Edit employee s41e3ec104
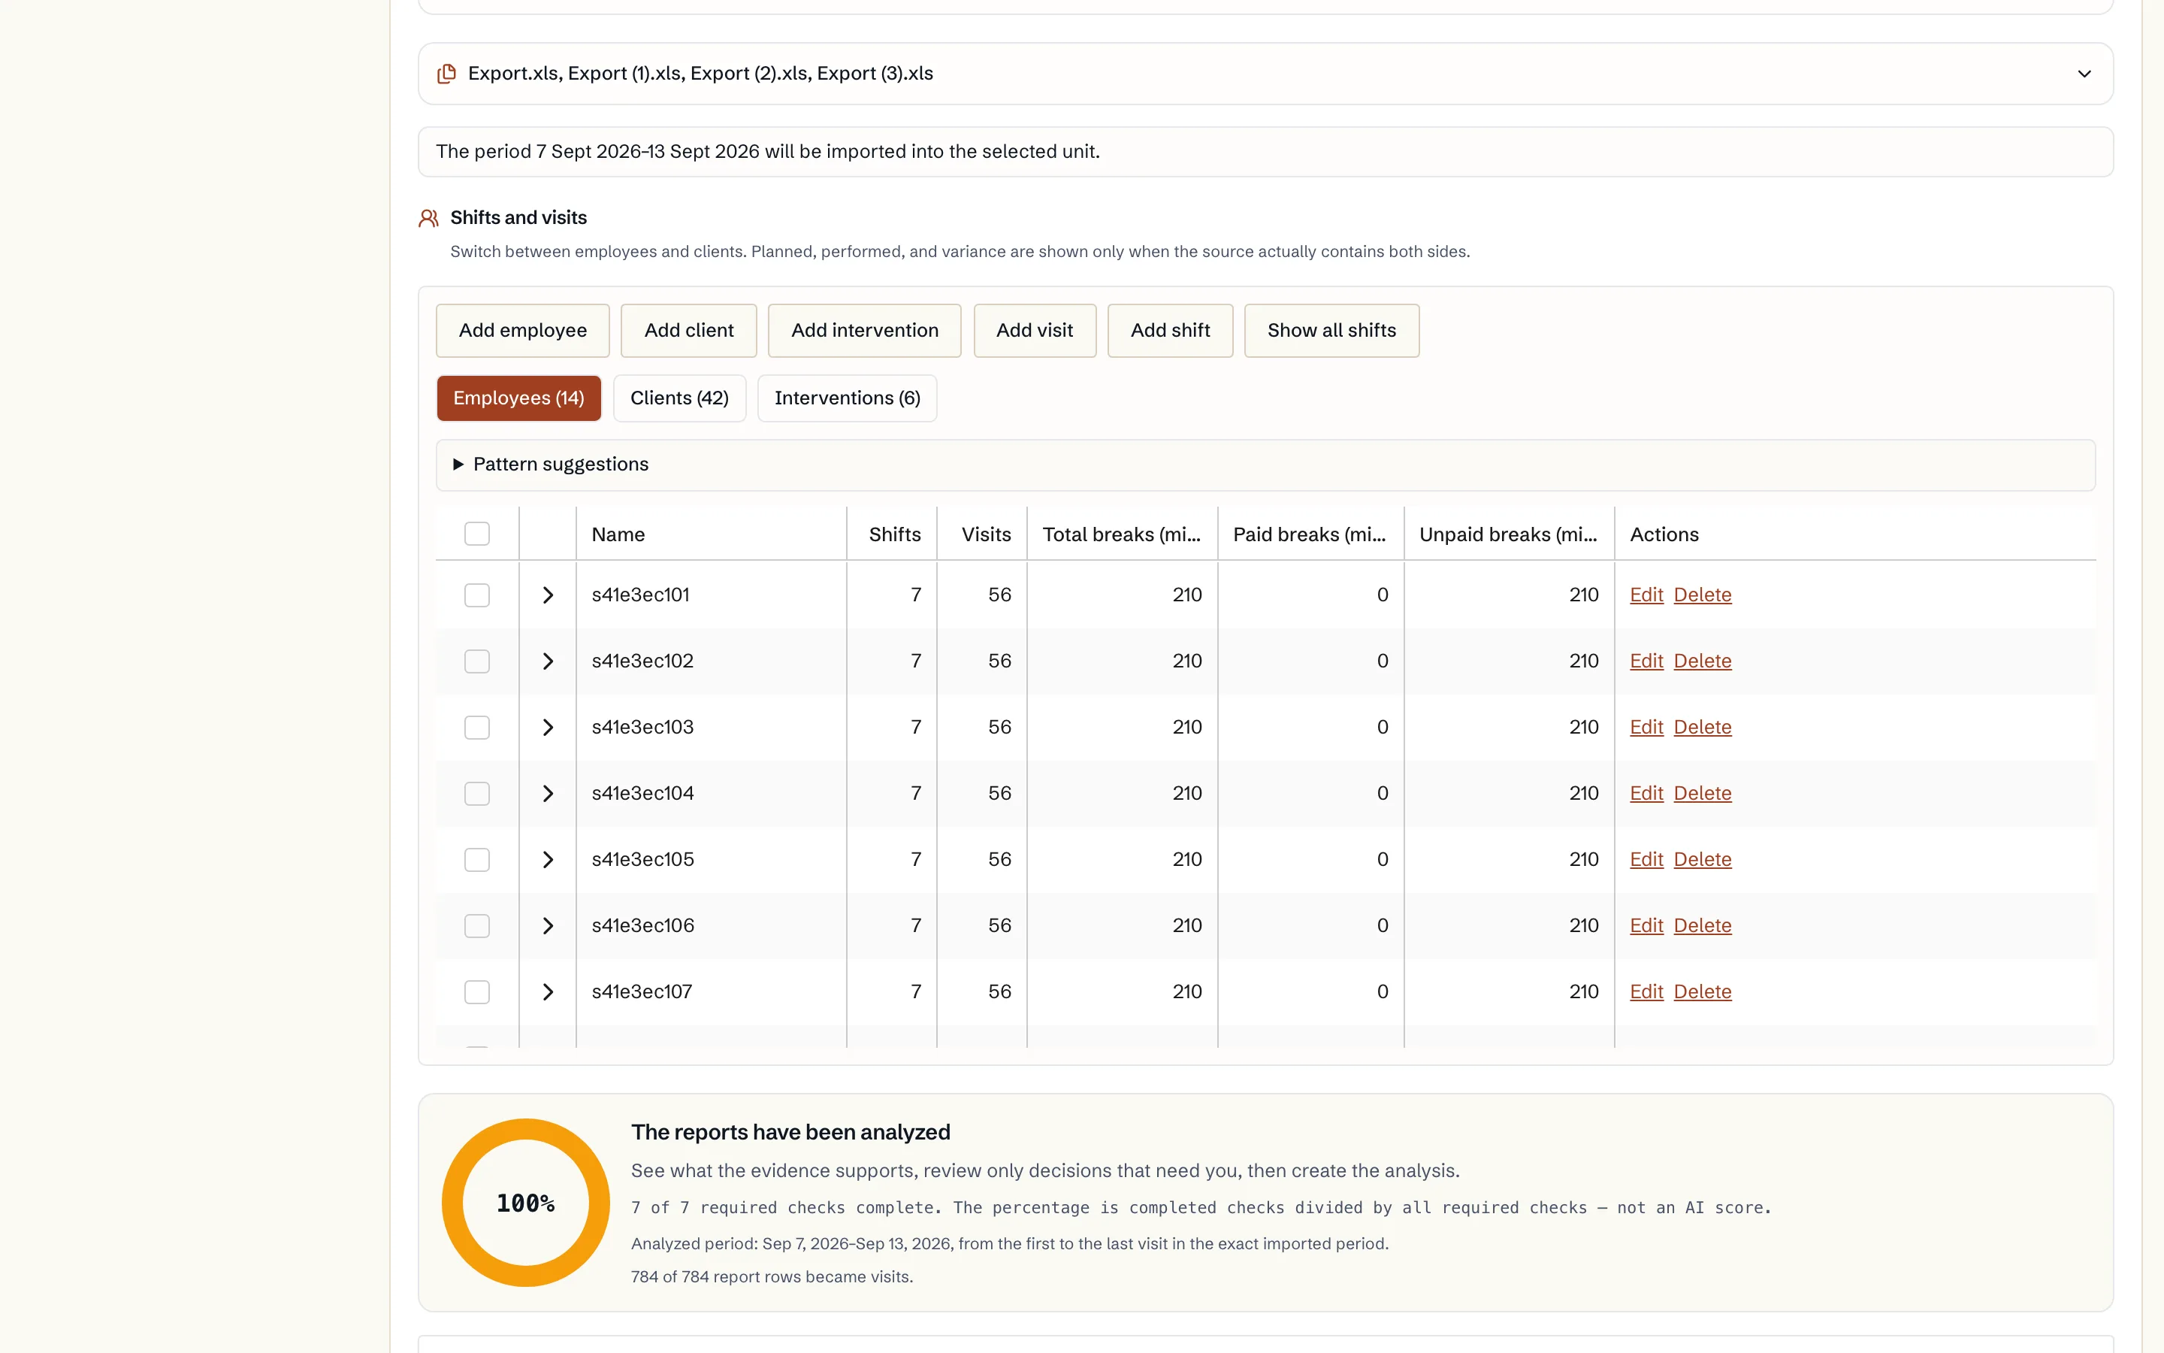 [x=1646, y=794]
